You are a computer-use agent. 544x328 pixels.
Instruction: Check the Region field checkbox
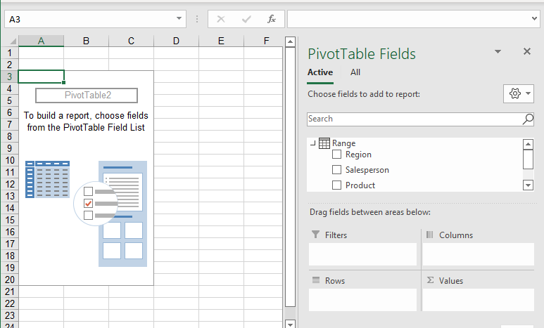pyautogui.click(x=337, y=155)
